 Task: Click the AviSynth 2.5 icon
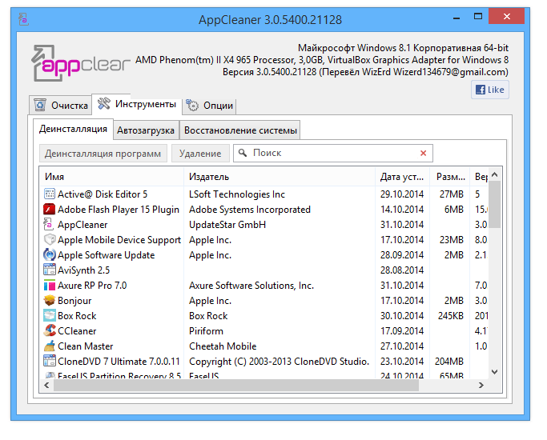point(50,270)
